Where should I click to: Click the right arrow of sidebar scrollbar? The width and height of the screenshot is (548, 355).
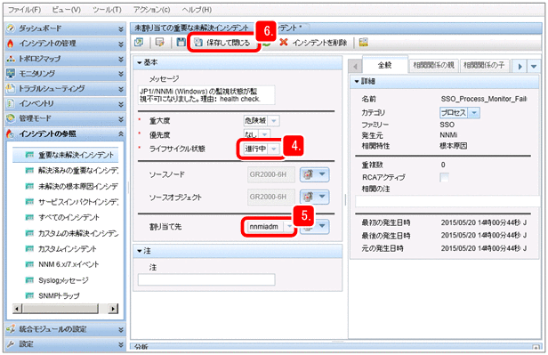click(x=113, y=309)
